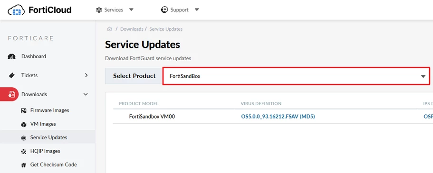Open VM Images page
The height and width of the screenshot is (173, 433).
tap(43, 124)
